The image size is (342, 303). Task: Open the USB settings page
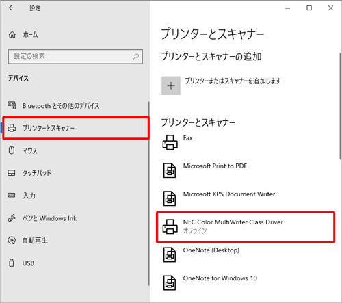coord(28,263)
